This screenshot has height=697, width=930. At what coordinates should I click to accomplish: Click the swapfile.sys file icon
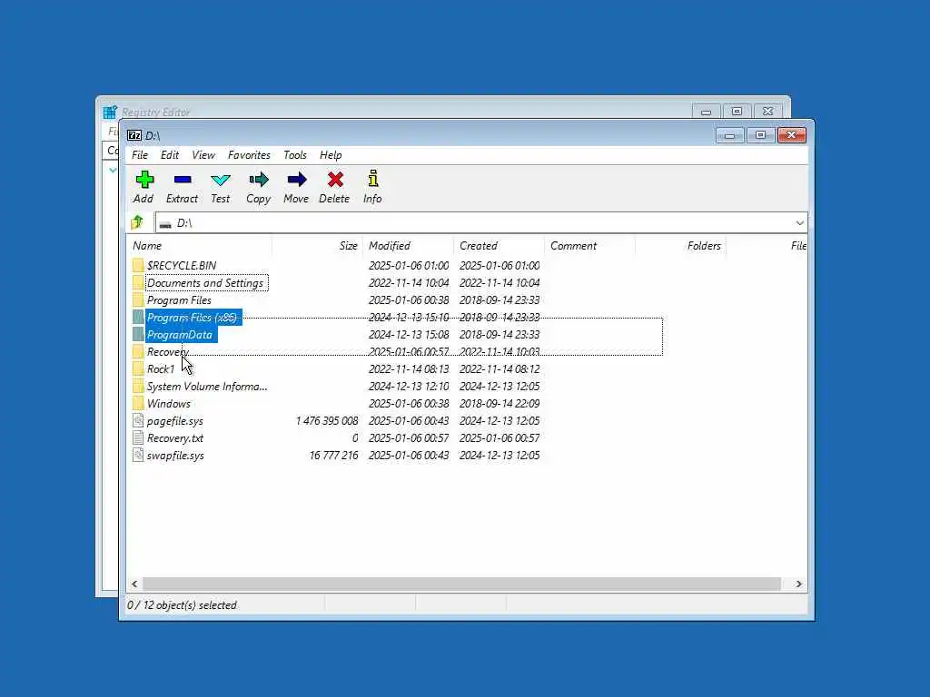pyautogui.click(x=138, y=455)
